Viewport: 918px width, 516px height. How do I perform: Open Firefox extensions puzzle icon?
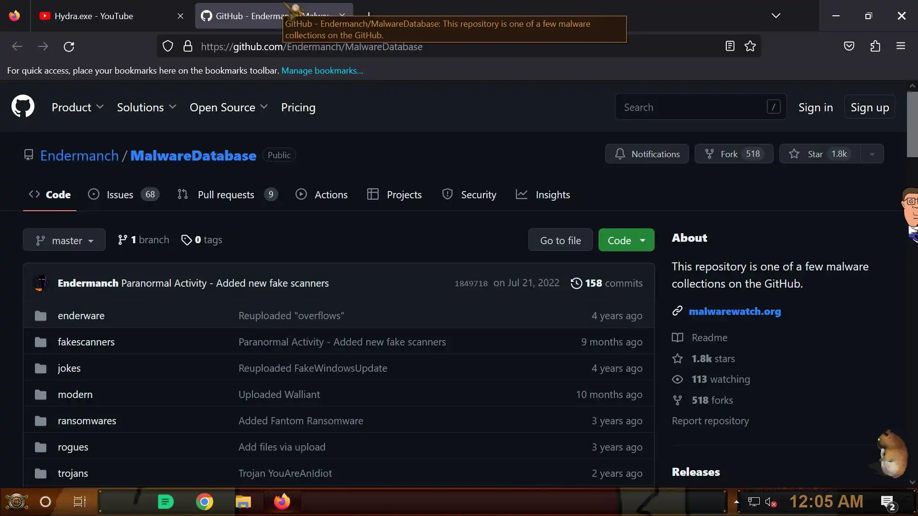[x=875, y=46]
